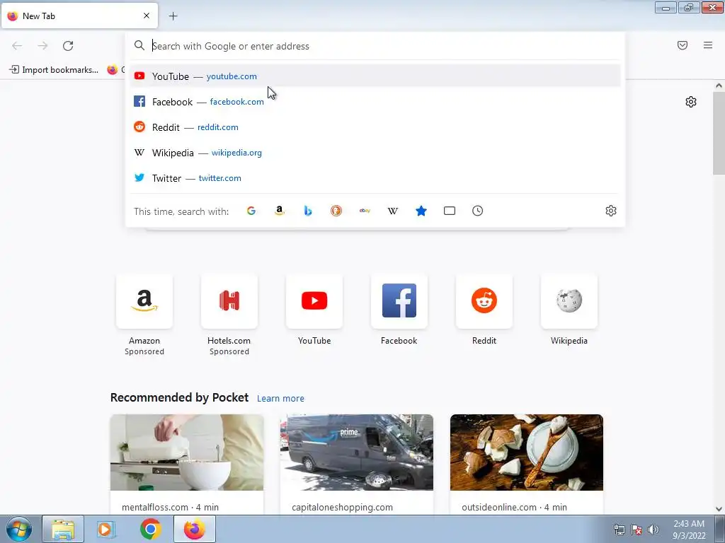
Task: Click Learn more link for Pocket
Action: coord(280,399)
